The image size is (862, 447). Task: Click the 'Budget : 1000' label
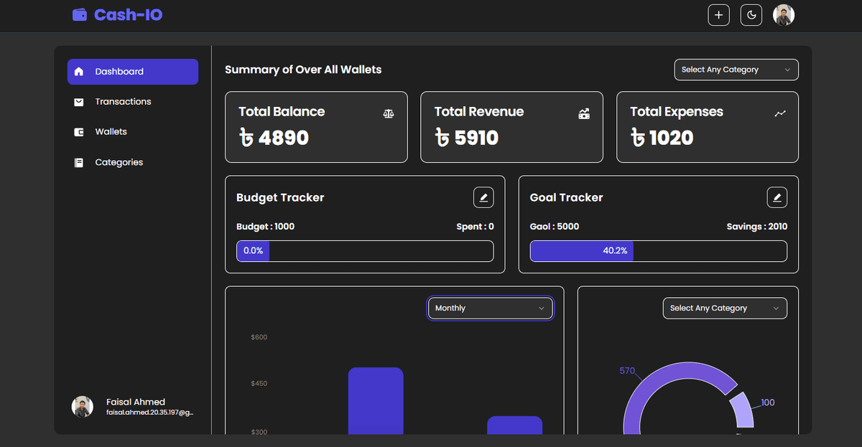265,227
